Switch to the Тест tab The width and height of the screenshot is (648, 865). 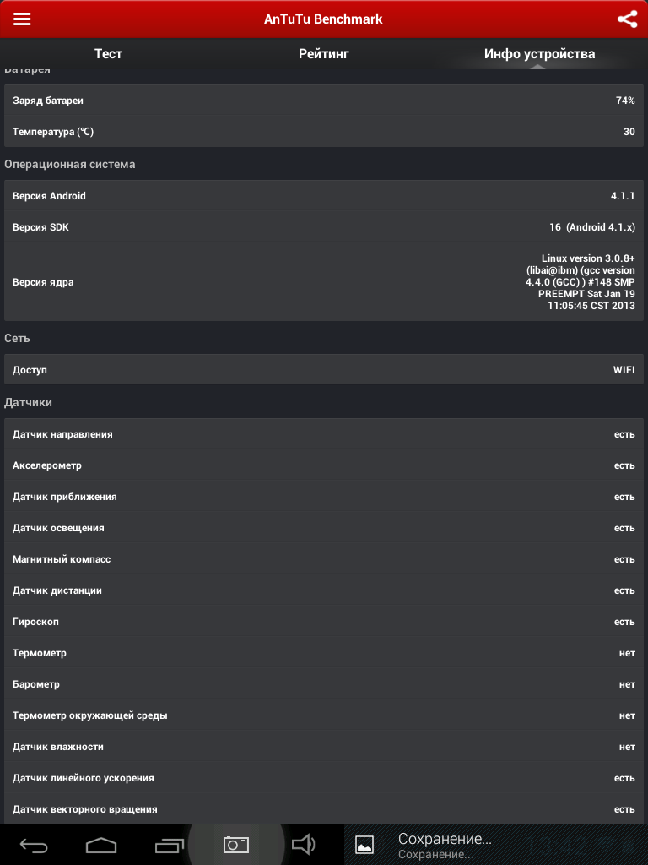[108, 54]
